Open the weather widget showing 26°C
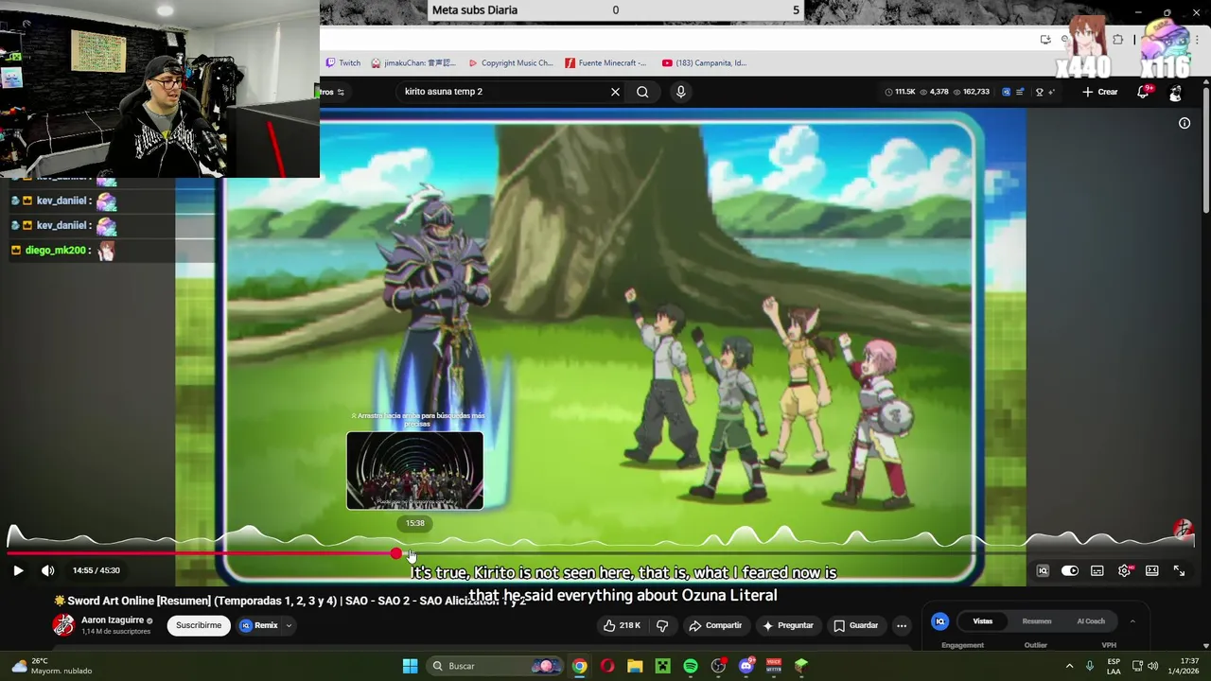This screenshot has height=681, width=1211. [52, 666]
